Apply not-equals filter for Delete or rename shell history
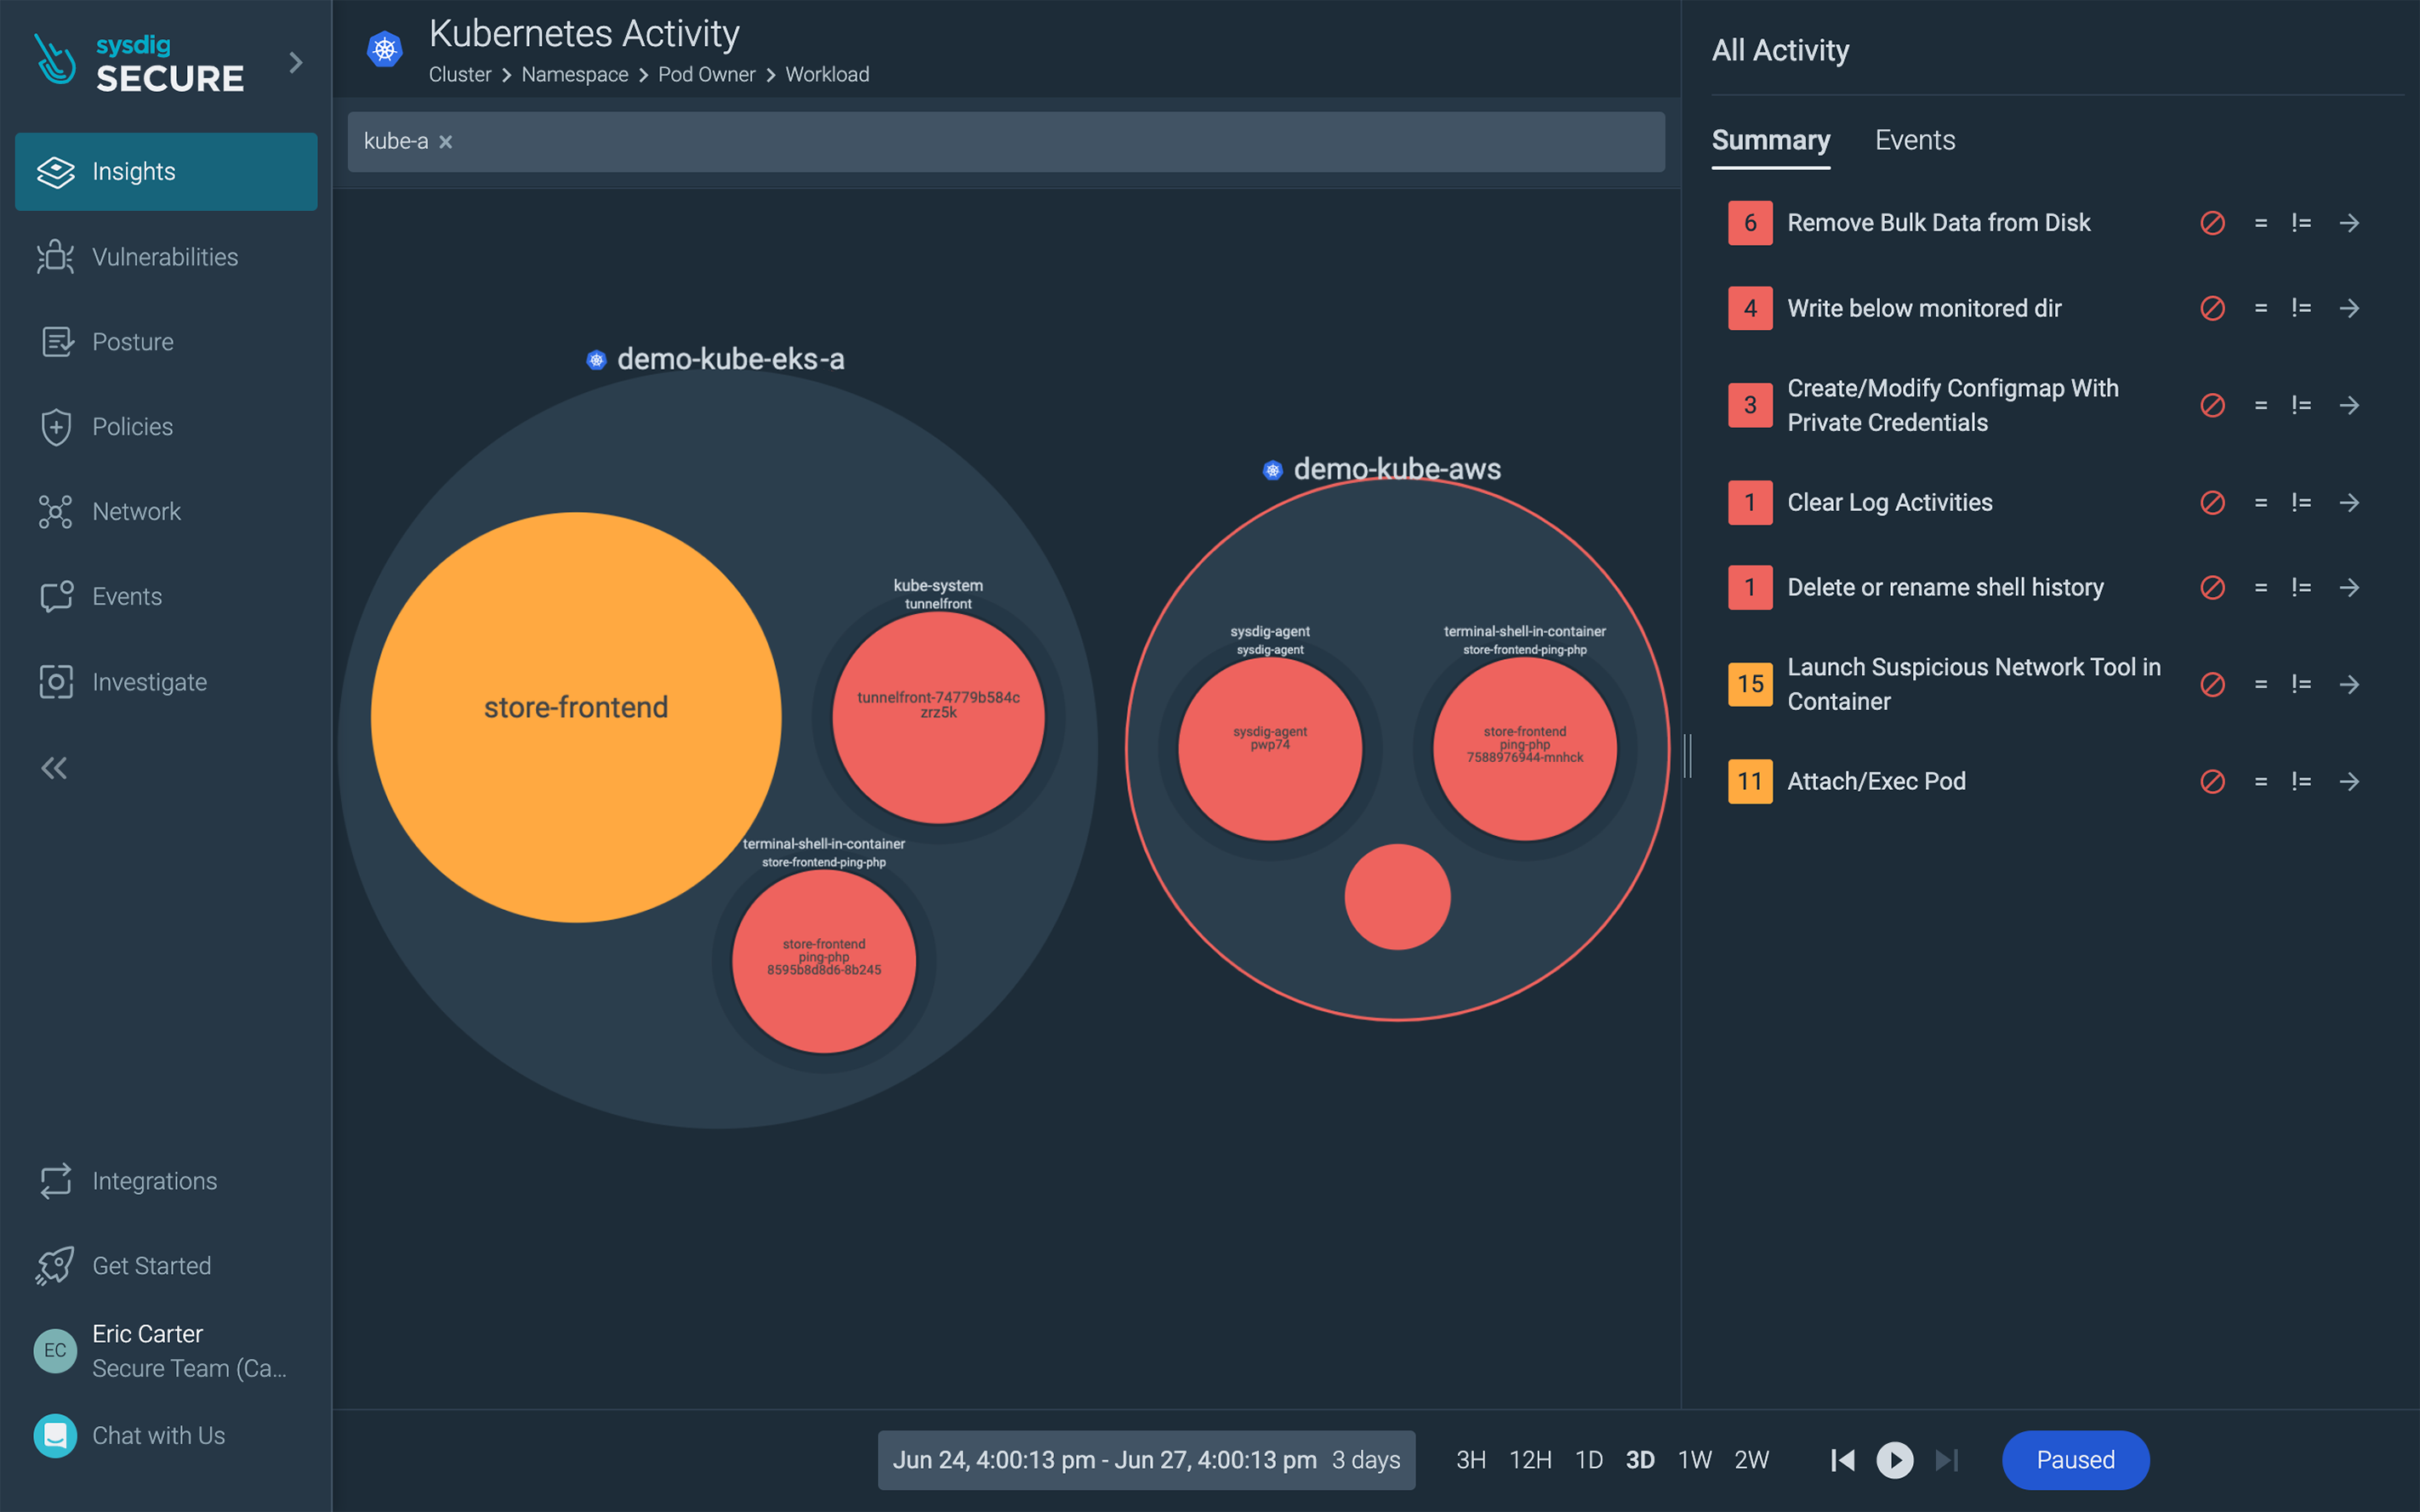 (x=2301, y=587)
